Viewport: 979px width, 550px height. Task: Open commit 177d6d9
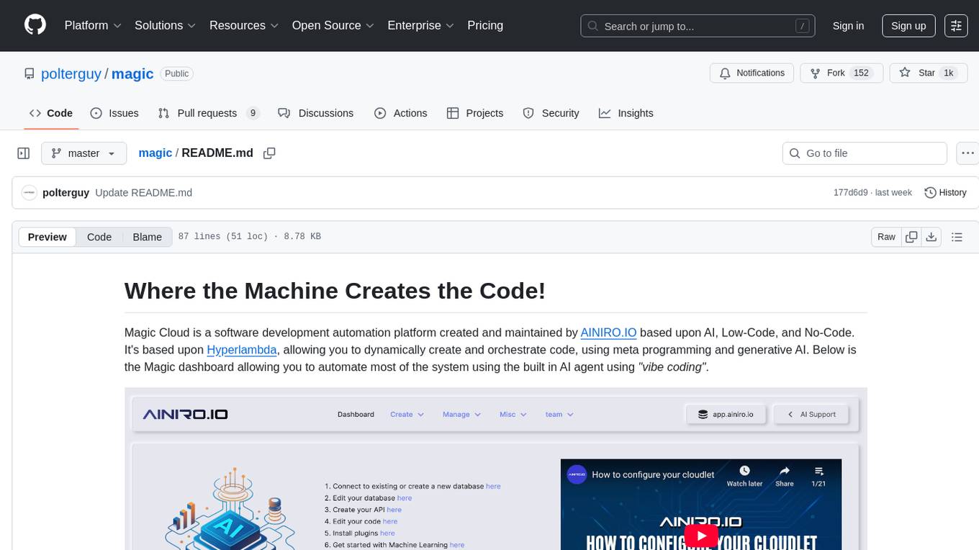point(851,193)
